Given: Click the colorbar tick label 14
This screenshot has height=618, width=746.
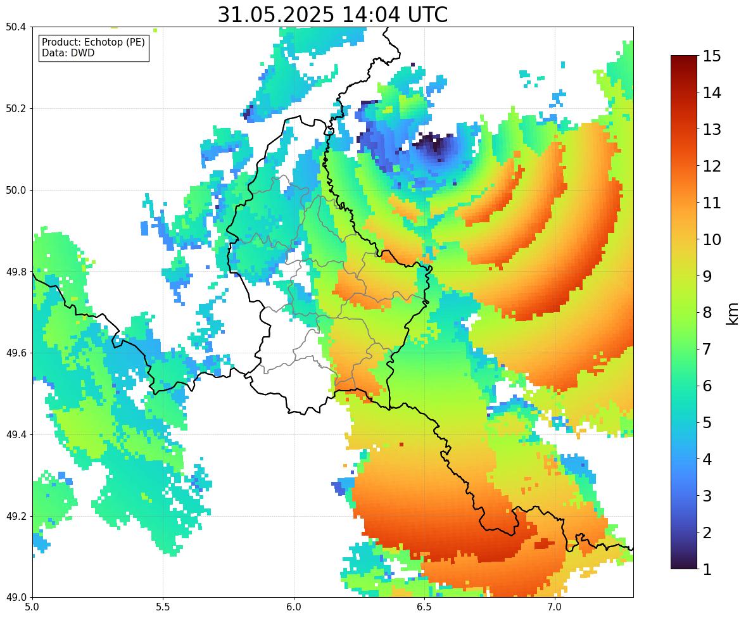Looking at the screenshot, I should coord(711,93).
